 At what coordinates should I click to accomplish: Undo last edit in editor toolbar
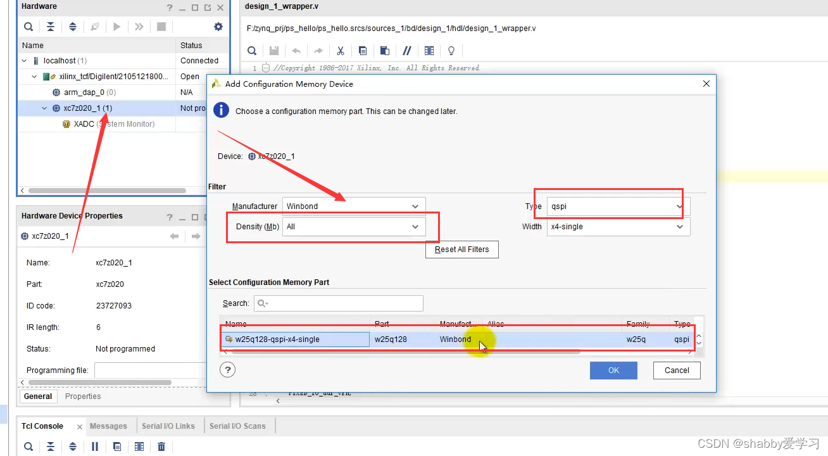click(x=296, y=51)
